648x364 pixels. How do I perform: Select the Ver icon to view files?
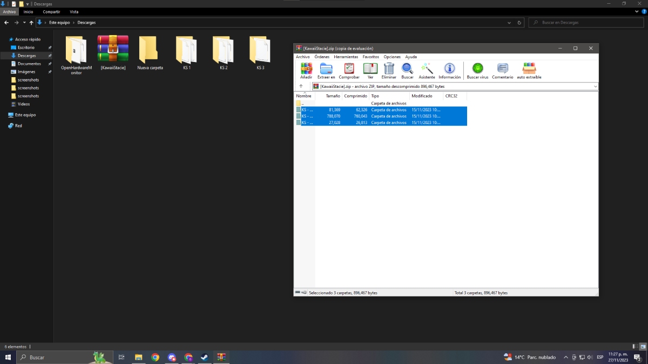pyautogui.click(x=370, y=69)
